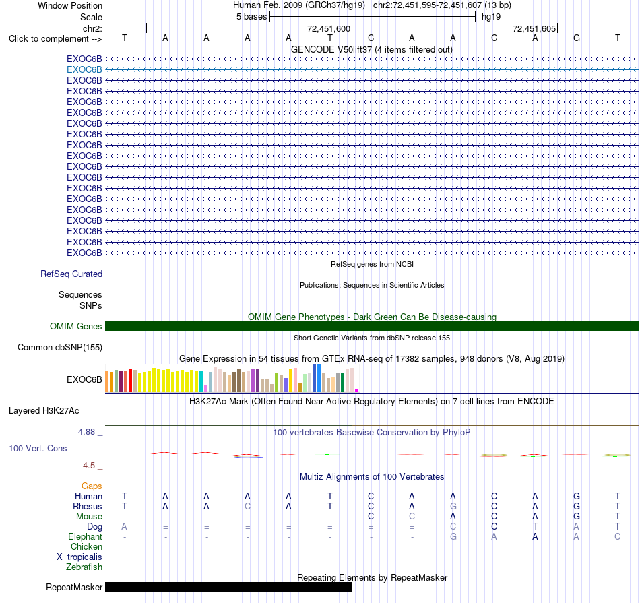Select the Zebrafish species row label

tap(84, 567)
